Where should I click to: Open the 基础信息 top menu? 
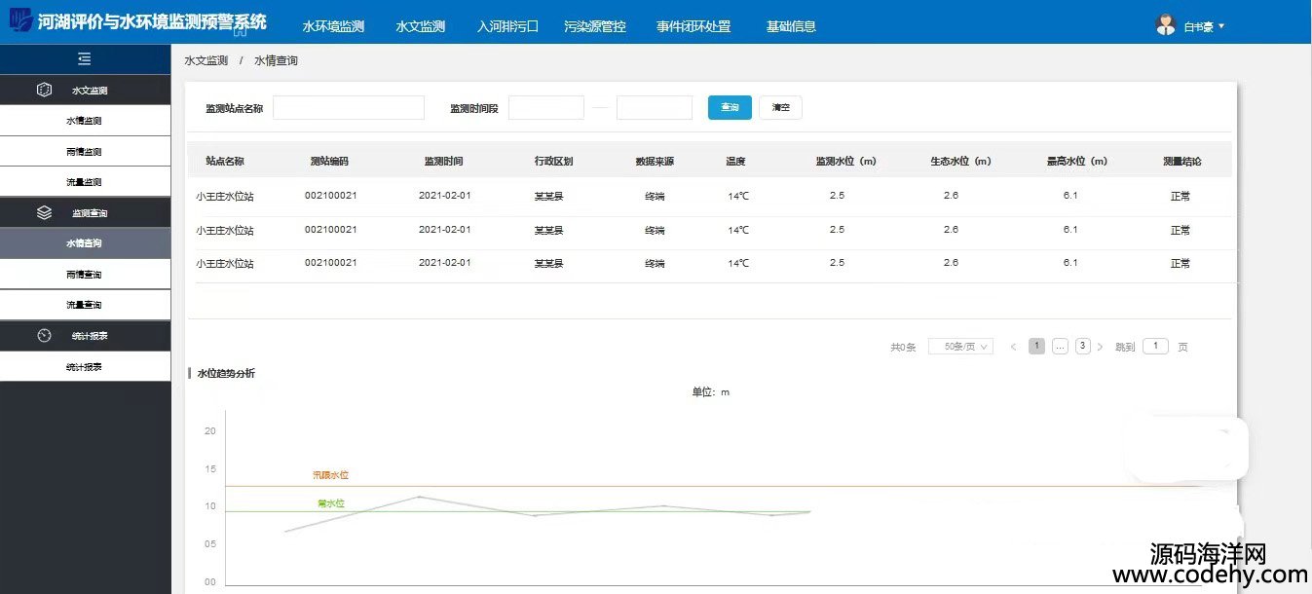click(791, 26)
